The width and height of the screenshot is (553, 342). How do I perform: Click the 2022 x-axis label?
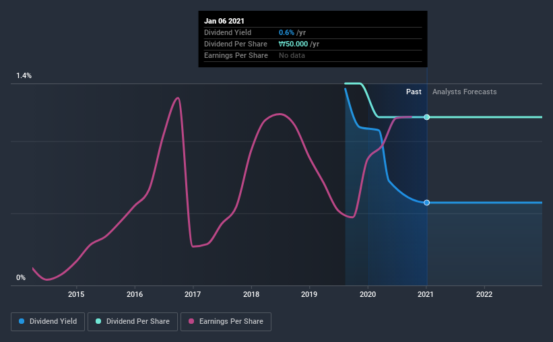click(484, 294)
